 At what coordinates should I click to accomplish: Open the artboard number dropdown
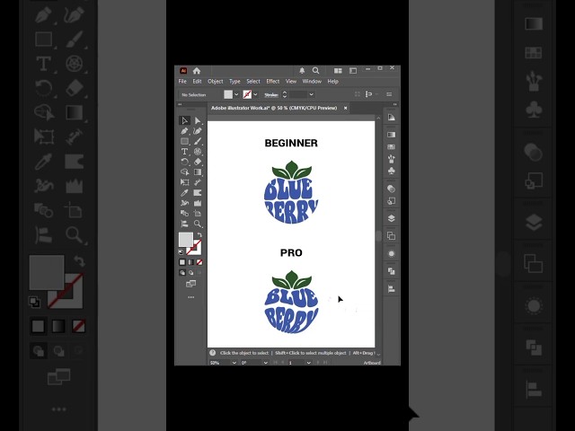[309, 363]
